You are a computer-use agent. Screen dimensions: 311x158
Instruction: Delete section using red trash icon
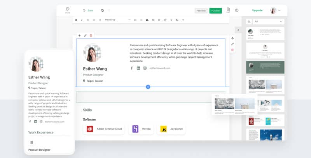(91, 35)
